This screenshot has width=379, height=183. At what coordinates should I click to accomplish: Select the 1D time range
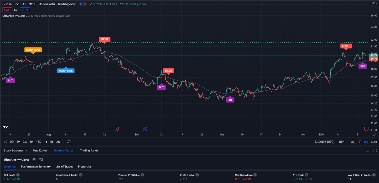tap(6, 142)
